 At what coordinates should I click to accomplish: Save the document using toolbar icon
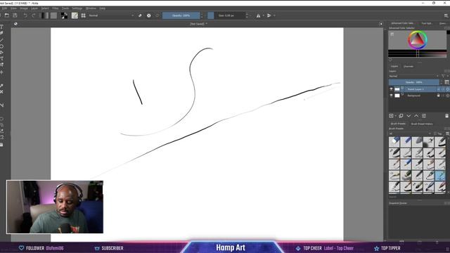point(15,15)
